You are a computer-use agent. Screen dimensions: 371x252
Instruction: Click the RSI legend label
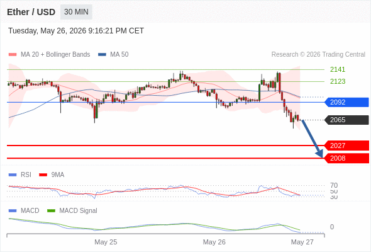(26, 175)
